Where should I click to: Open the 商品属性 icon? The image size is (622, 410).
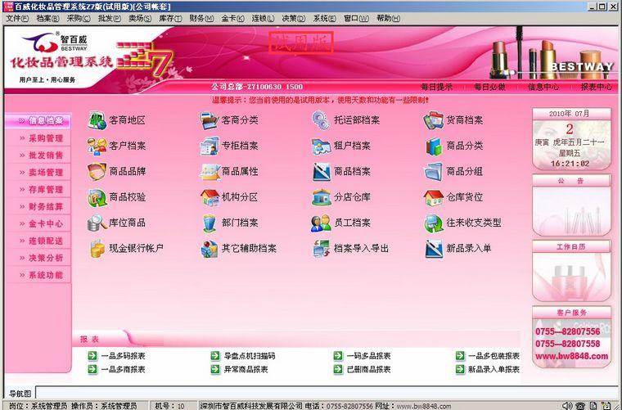coord(209,172)
